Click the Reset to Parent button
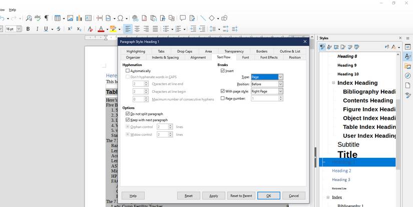The width and height of the screenshot is (413, 207). tap(241, 195)
